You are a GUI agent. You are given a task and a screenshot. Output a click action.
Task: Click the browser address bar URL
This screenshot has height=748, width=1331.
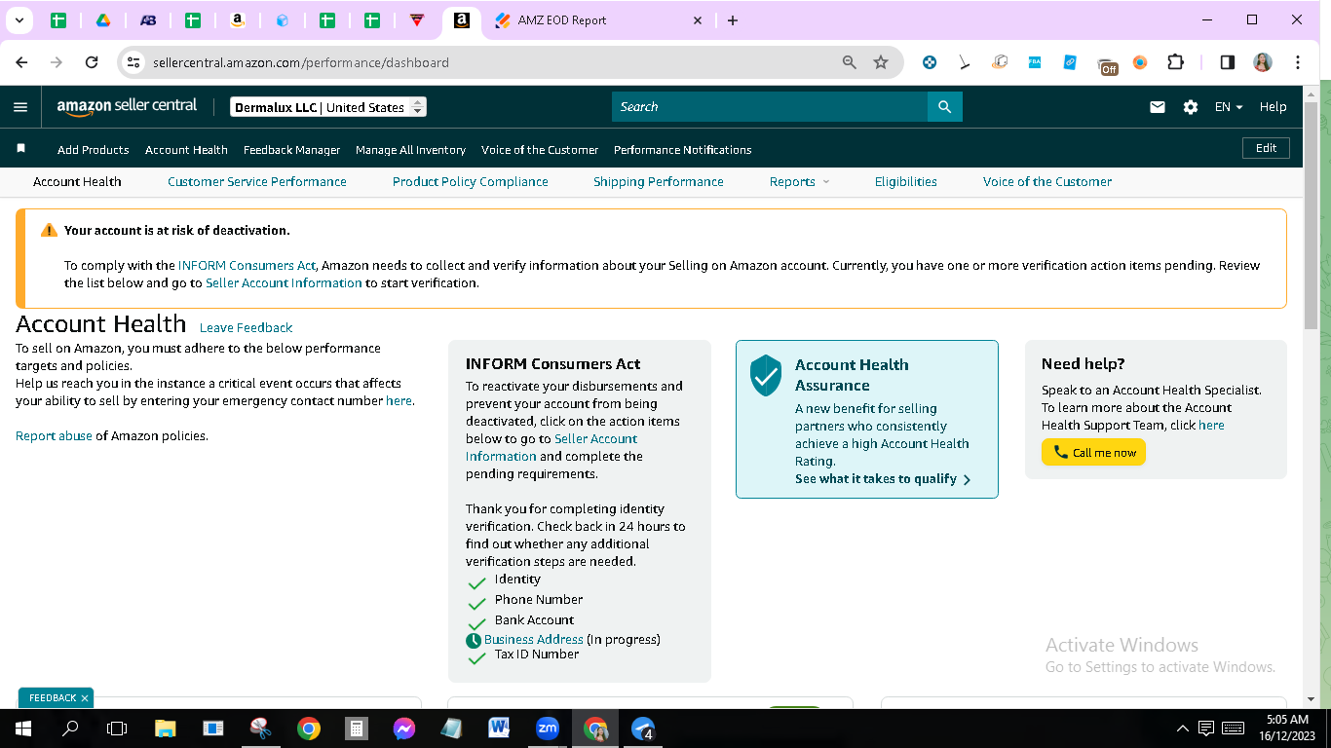(x=301, y=62)
